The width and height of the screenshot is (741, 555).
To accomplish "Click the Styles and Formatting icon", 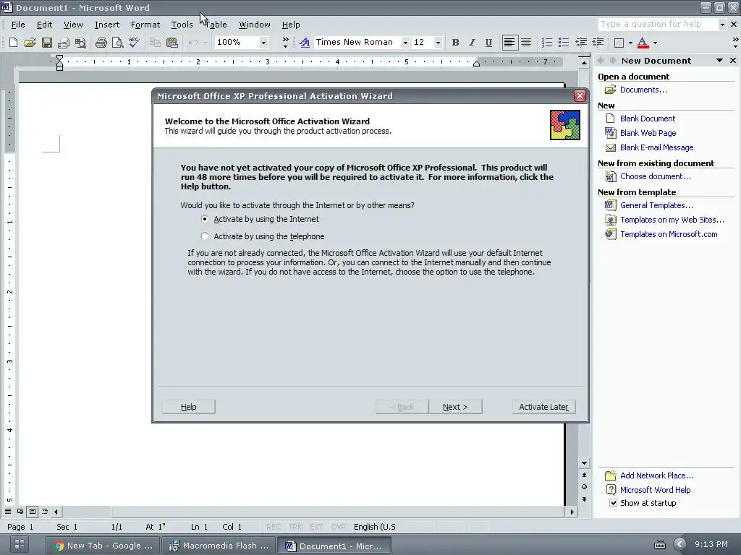I will [x=305, y=43].
